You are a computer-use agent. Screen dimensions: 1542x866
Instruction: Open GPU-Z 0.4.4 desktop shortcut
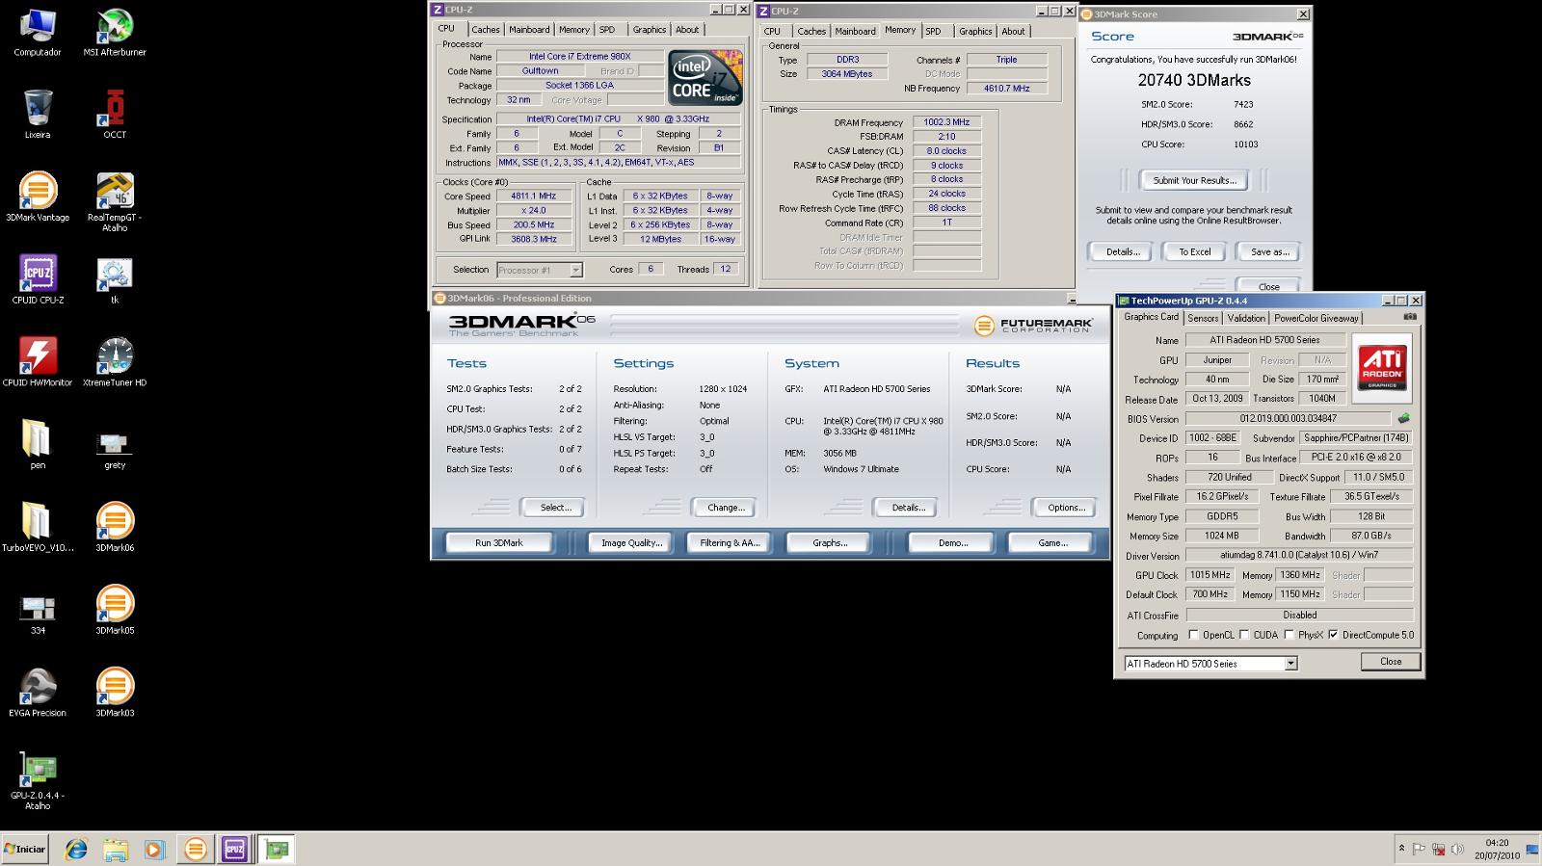[38, 781]
